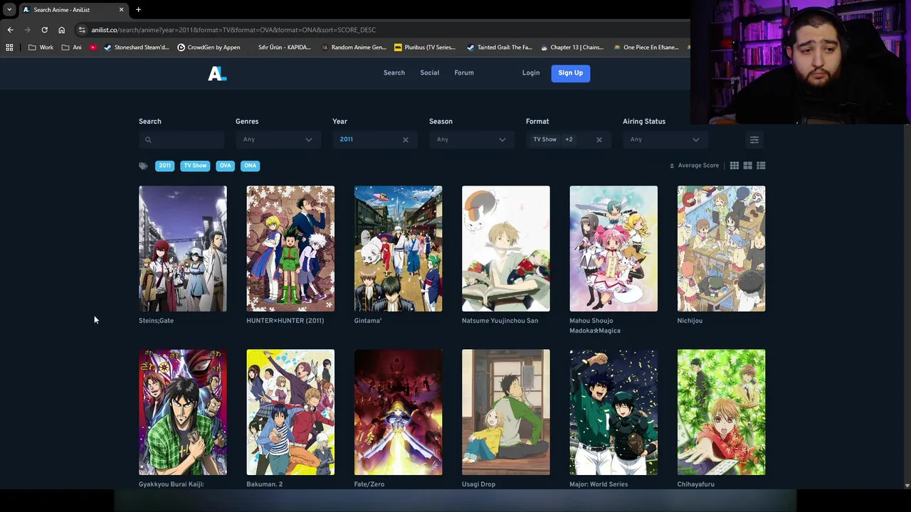The width and height of the screenshot is (911, 512).
Task: Go back with the browser back arrow
Action: coord(10,30)
